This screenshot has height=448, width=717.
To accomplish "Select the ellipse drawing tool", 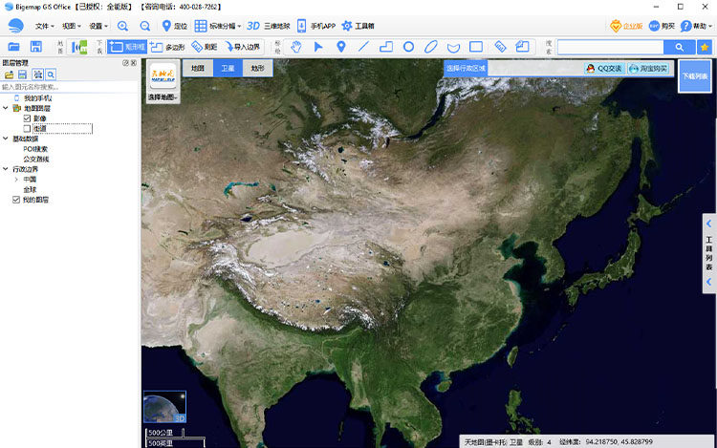I will tap(431, 47).
